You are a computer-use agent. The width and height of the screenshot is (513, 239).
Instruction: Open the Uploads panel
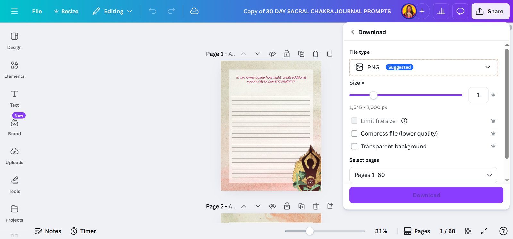[14, 156]
